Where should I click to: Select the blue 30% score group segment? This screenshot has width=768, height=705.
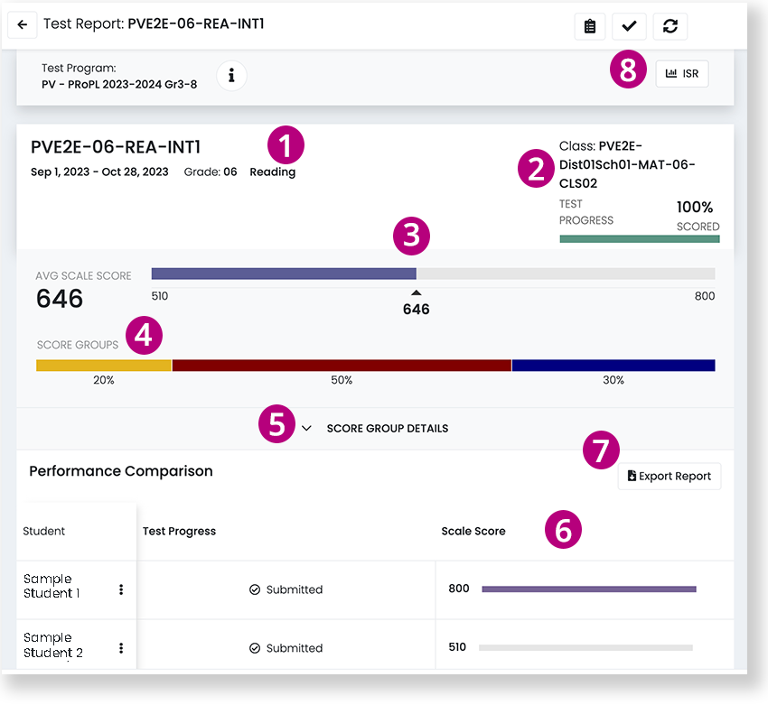tap(613, 366)
